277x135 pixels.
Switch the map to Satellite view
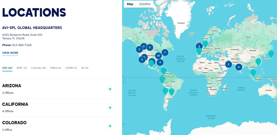click(145, 4)
